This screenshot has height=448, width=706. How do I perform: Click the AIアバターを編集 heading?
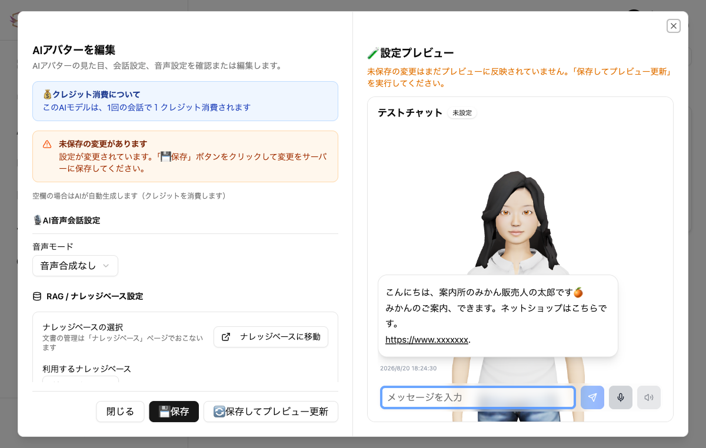[74, 50]
